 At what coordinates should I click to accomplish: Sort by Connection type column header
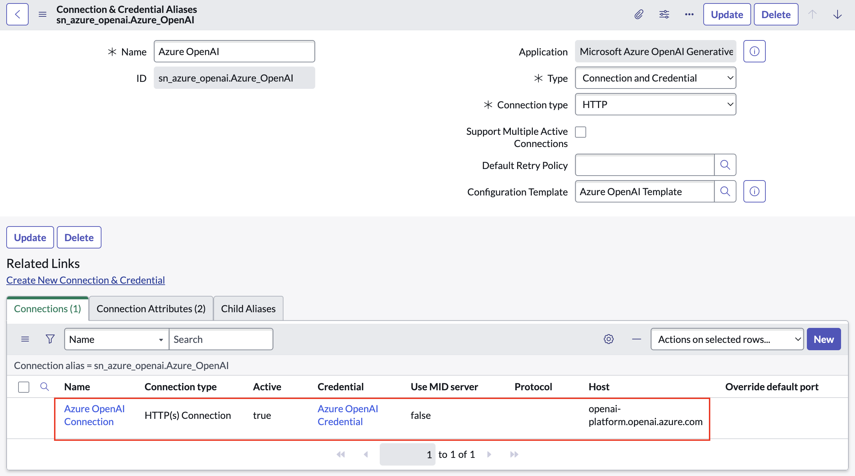tap(181, 387)
